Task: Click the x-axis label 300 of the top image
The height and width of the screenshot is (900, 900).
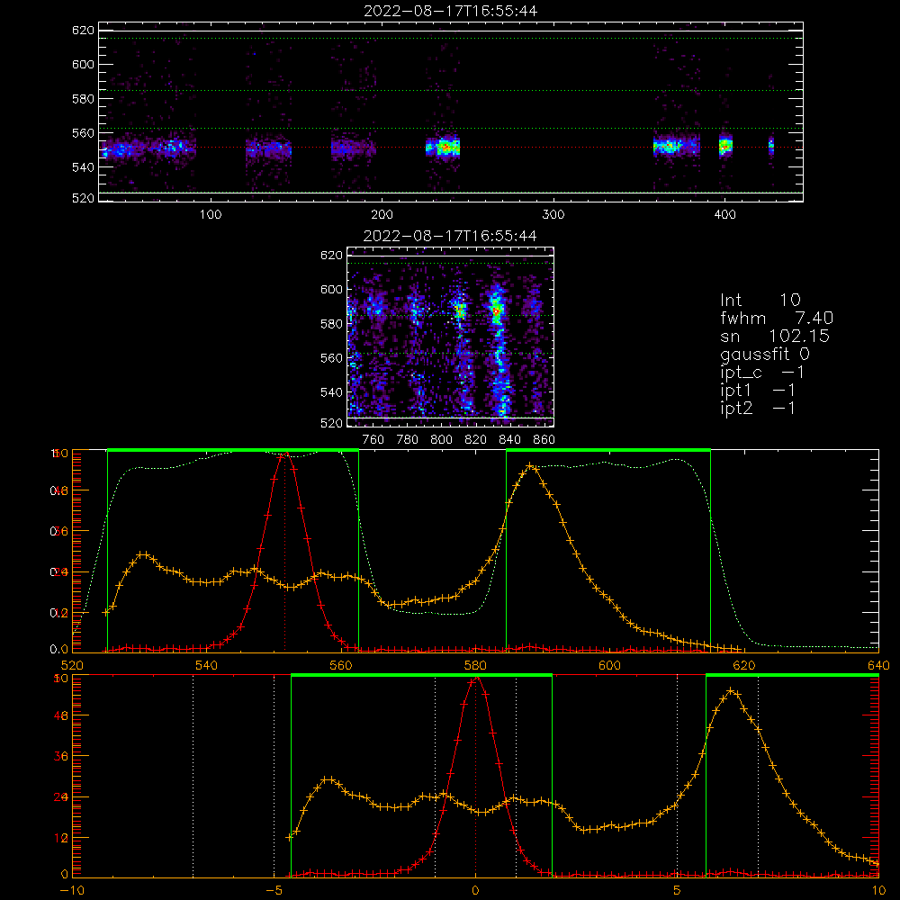Action: click(x=553, y=215)
